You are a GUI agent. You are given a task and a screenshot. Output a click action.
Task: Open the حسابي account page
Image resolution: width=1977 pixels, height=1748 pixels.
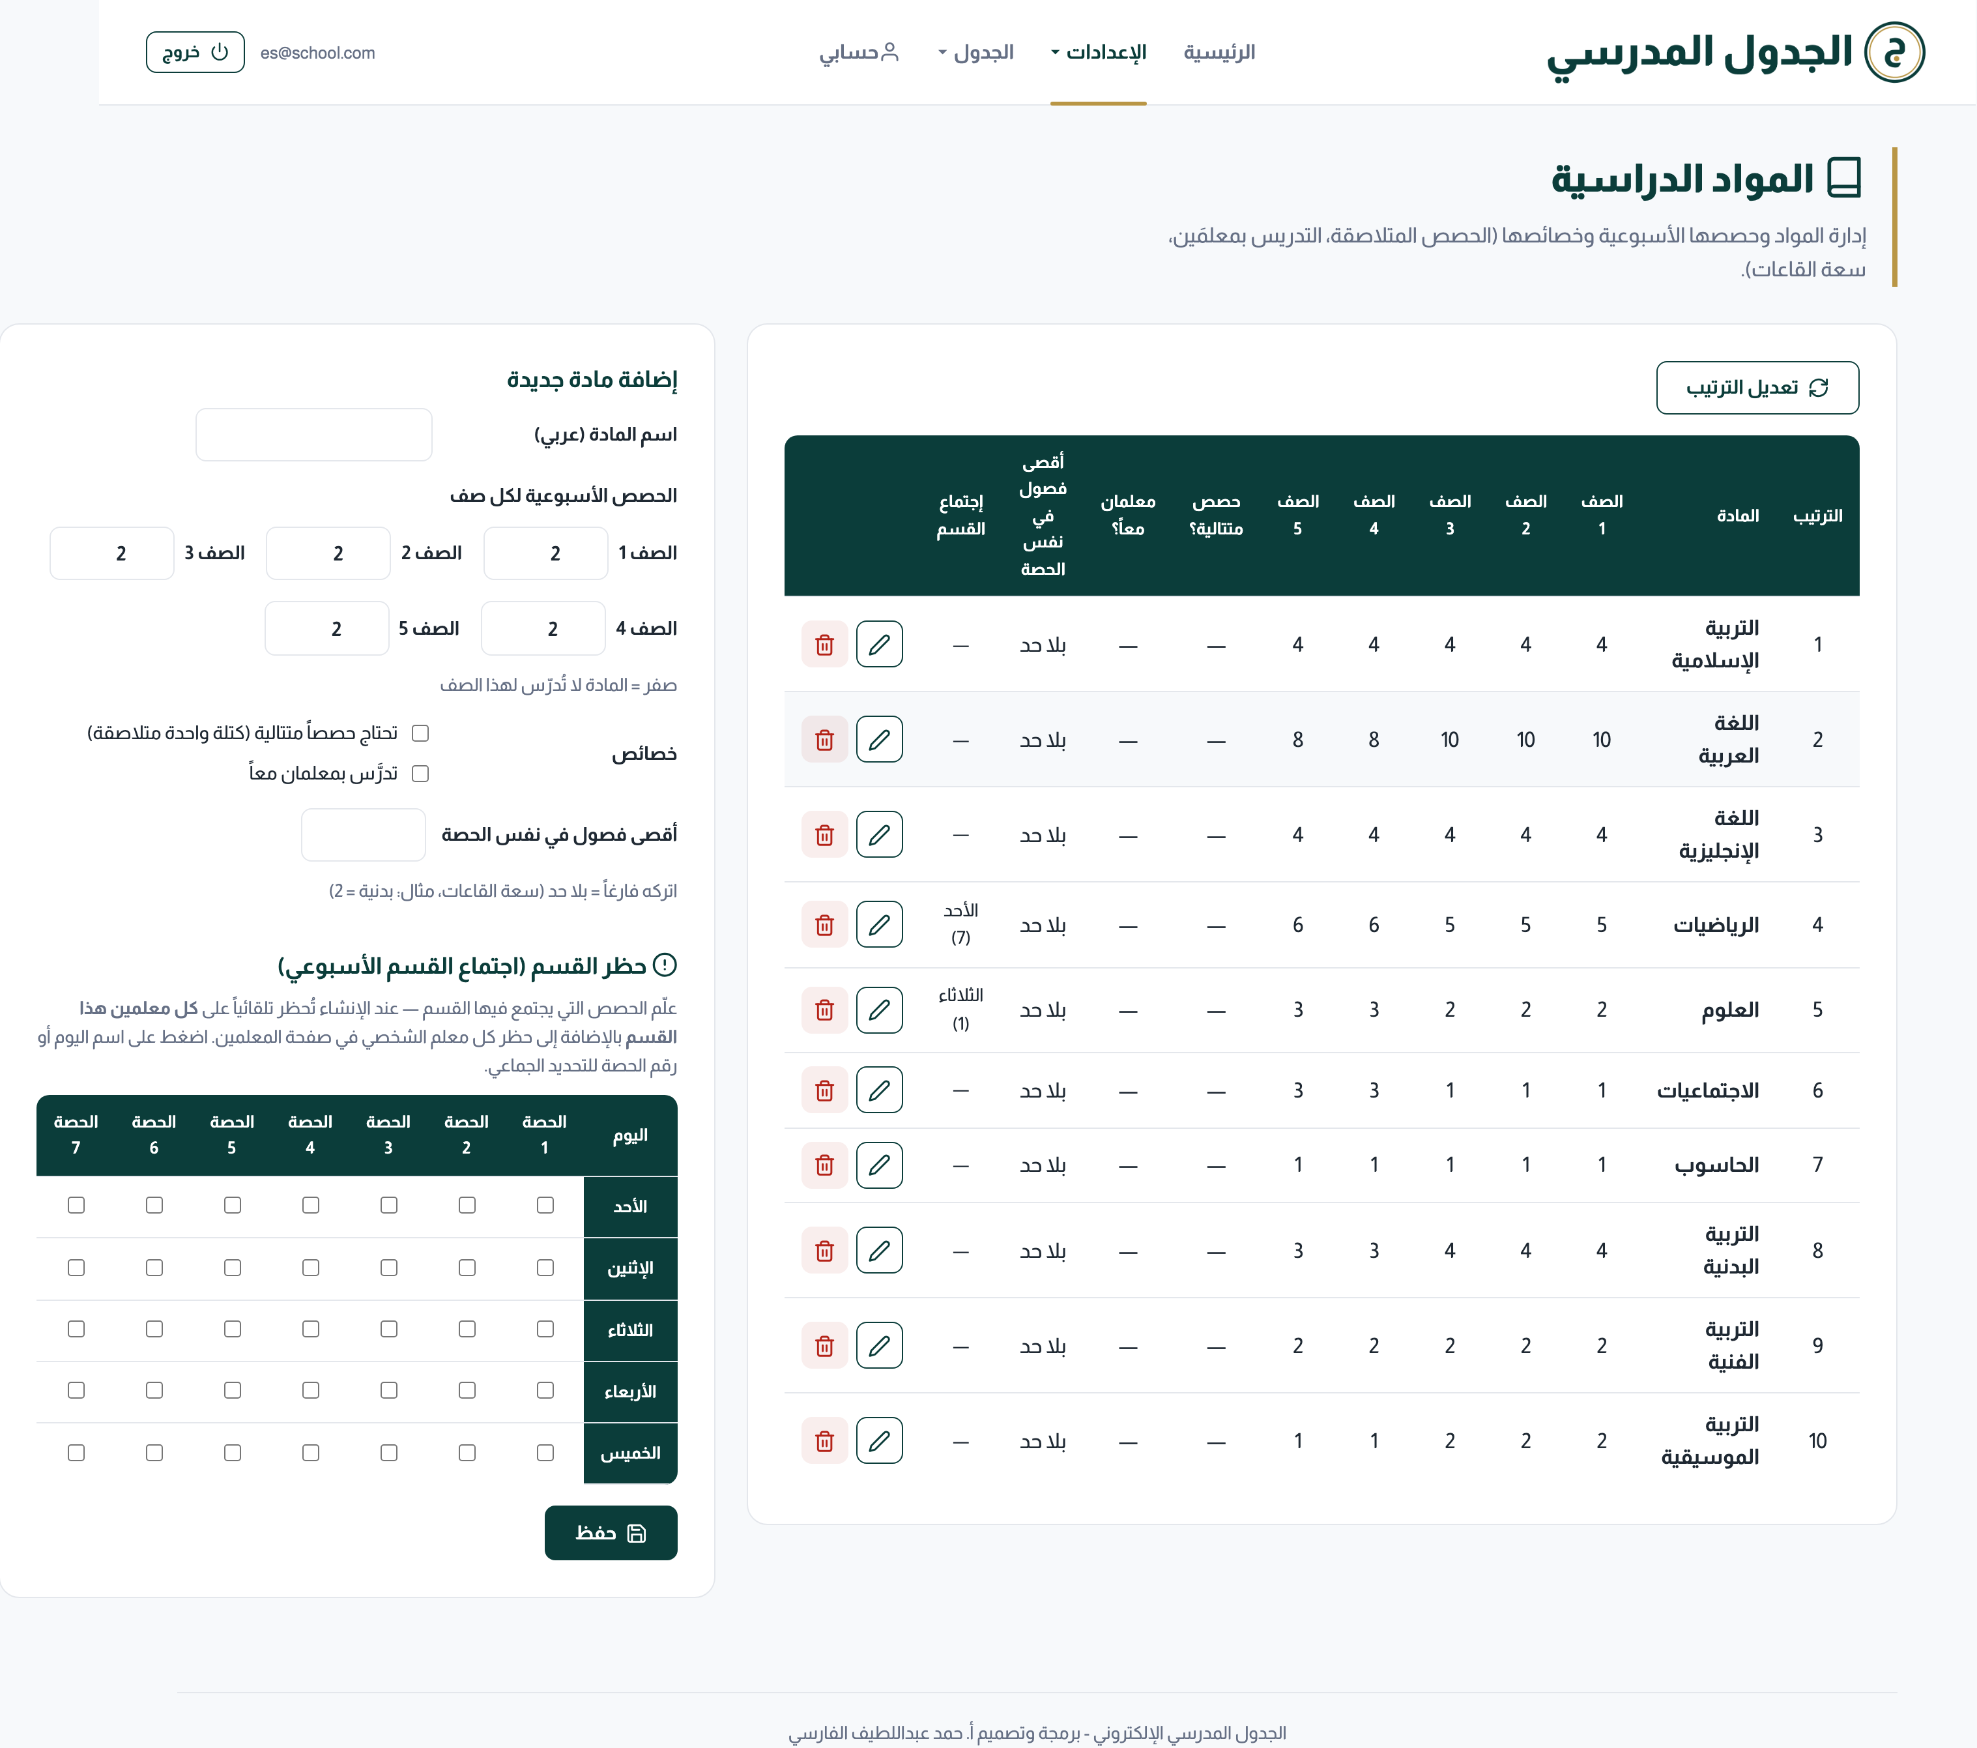pyautogui.click(x=860, y=52)
